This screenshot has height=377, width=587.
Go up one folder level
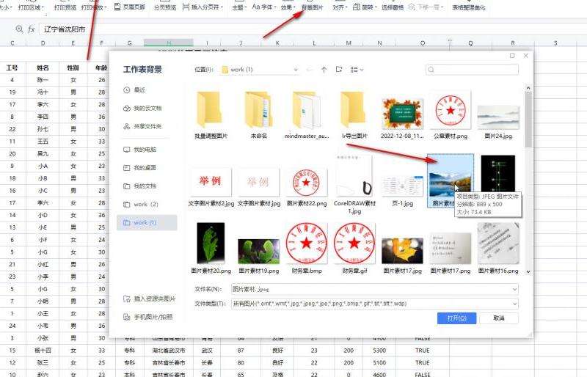click(324, 70)
